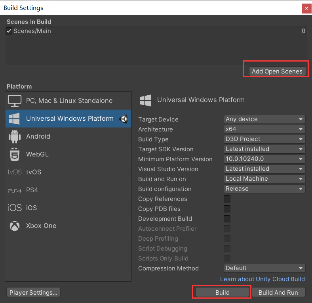Open the Target SDK Version dropdown

click(x=264, y=149)
